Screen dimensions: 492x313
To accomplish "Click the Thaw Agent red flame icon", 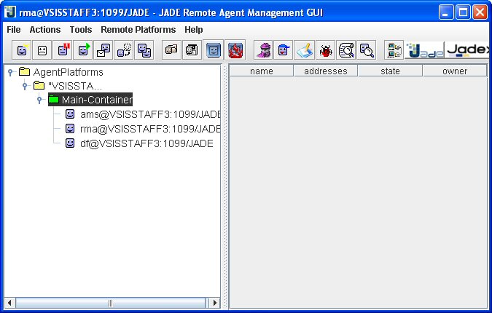I will pyautogui.click(x=235, y=49).
